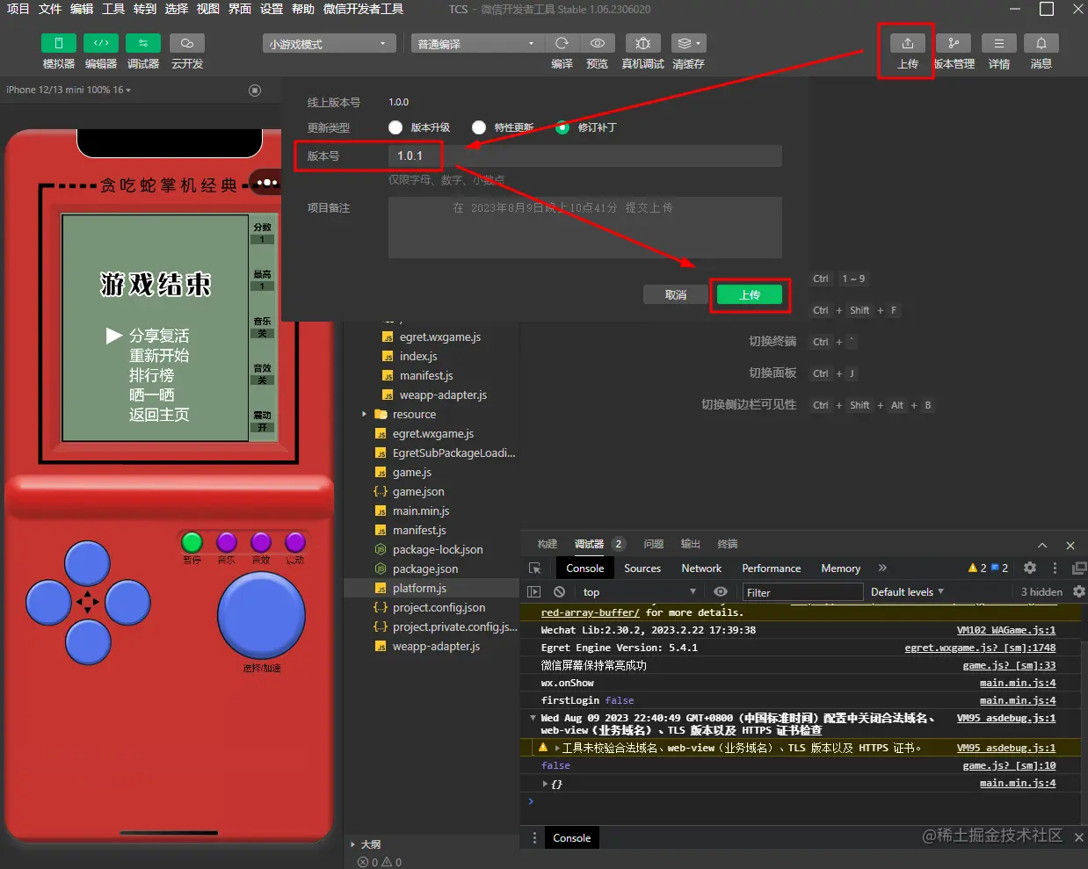1088x869 pixels.
Task: Select the 修订补丁 radio option
Action: tap(562, 127)
